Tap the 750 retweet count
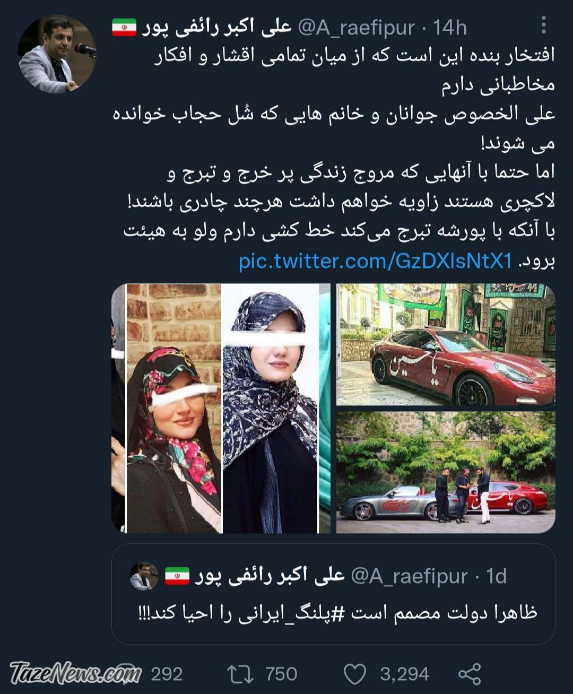The width and height of the screenshot is (573, 694). click(281, 674)
